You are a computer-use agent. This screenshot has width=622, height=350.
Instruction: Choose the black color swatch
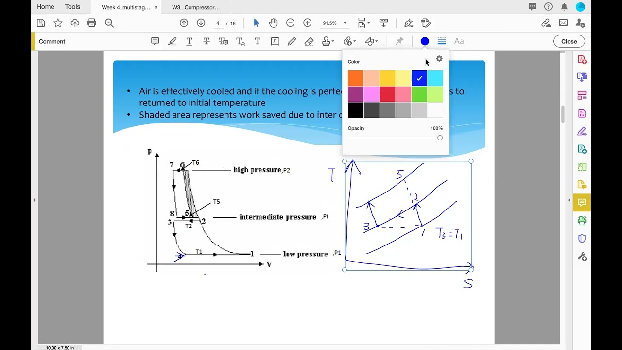(356, 110)
